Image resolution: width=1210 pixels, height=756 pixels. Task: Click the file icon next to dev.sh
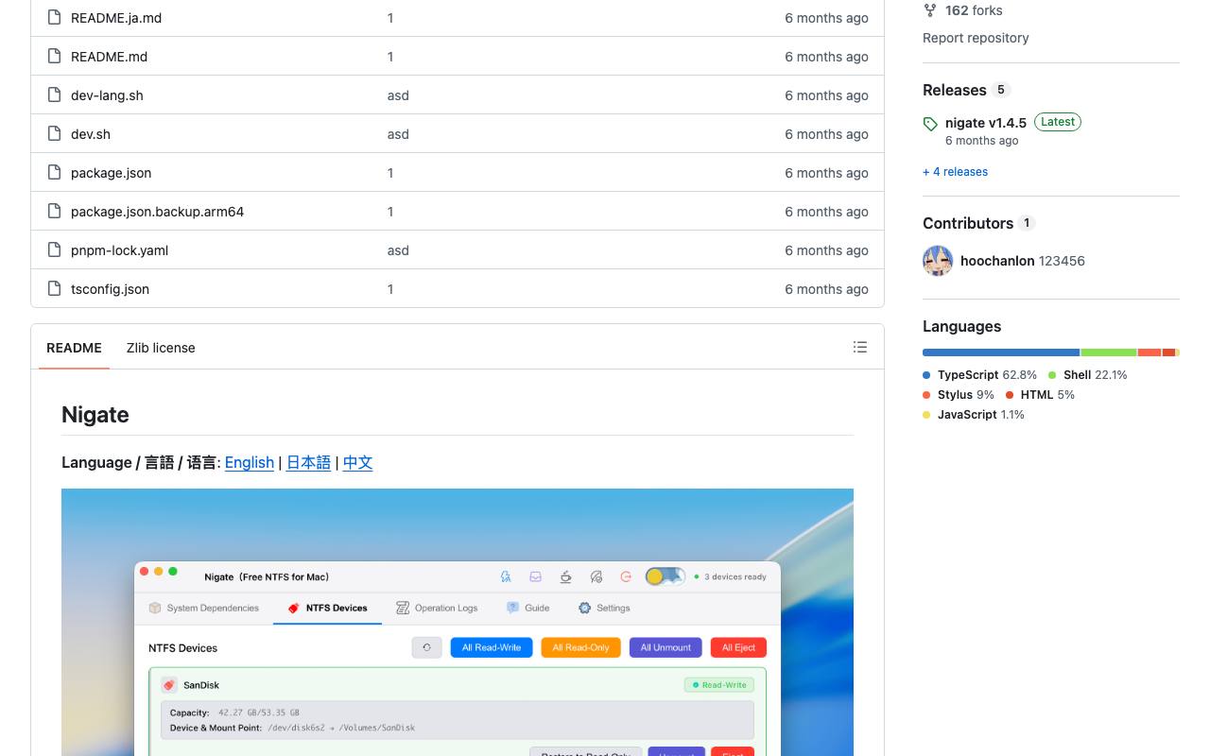coord(54,133)
